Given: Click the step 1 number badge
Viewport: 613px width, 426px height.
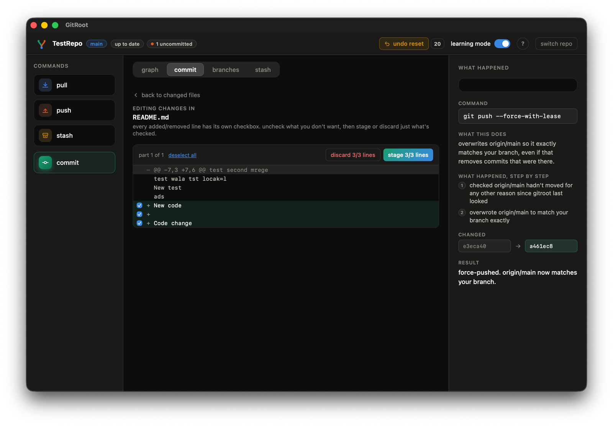Looking at the screenshot, I should click(462, 185).
